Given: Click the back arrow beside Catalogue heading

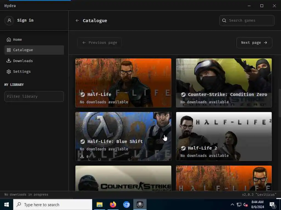Looking at the screenshot, I should coord(77,21).
